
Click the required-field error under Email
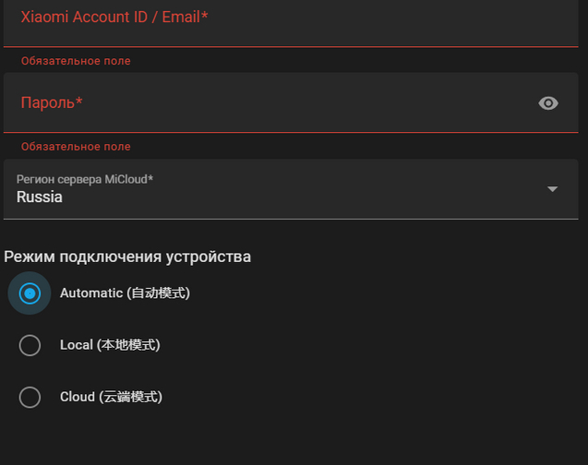tap(76, 61)
